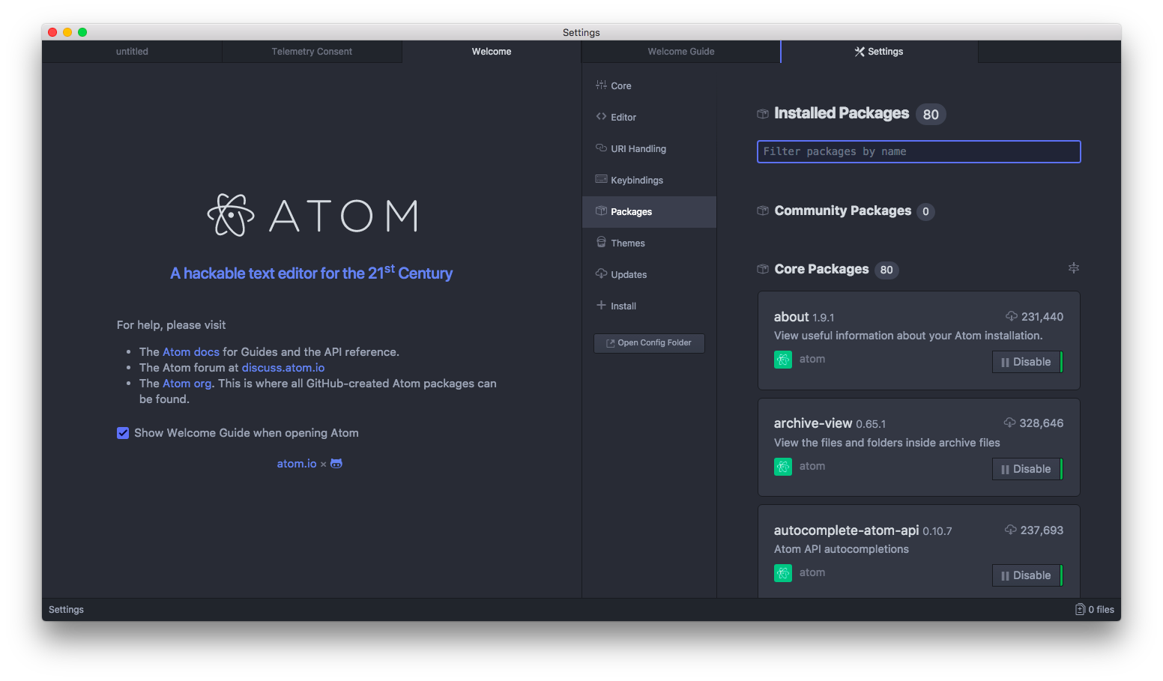Click the package icon beside Community Packages
This screenshot has width=1163, height=681.
point(763,211)
